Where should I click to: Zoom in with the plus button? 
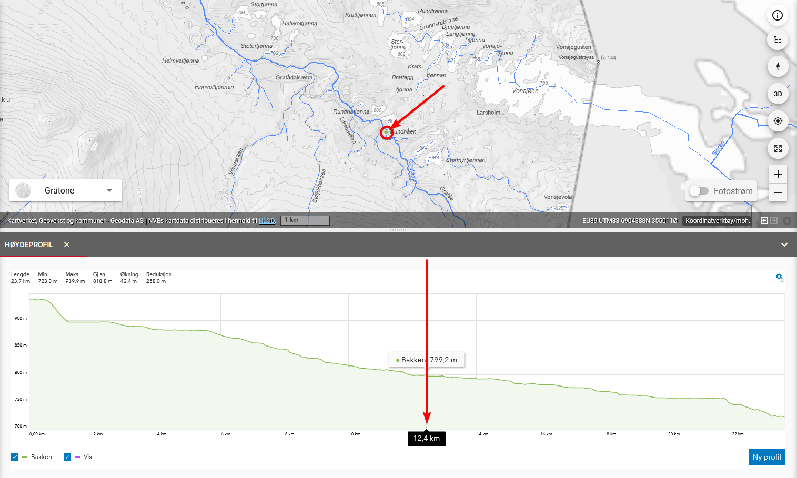tap(778, 174)
